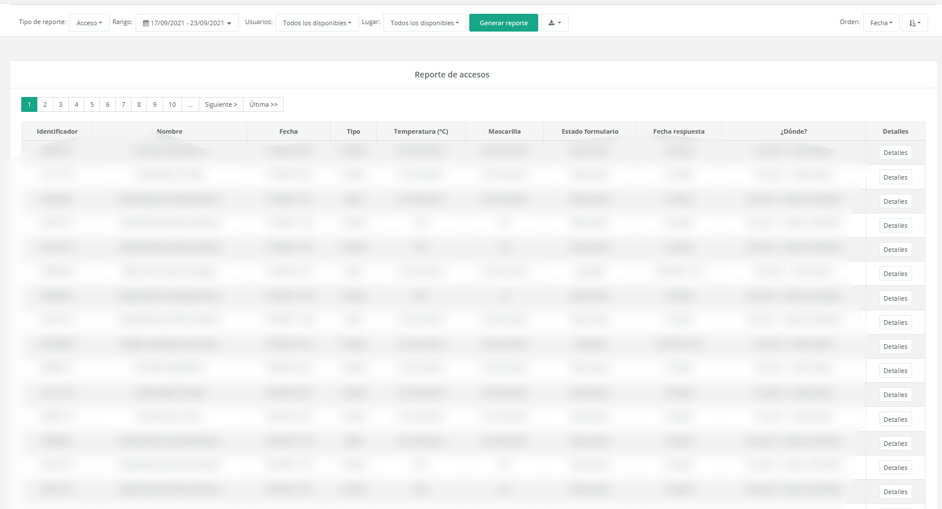Viewport: 942px width, 509px height.
Task: Open the download export dropdown icon
Action: (554, 23)
